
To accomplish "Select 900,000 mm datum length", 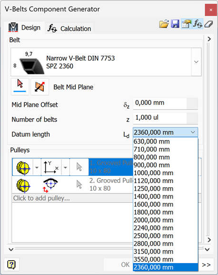I will pyautogui.click(x=166, y=165).
